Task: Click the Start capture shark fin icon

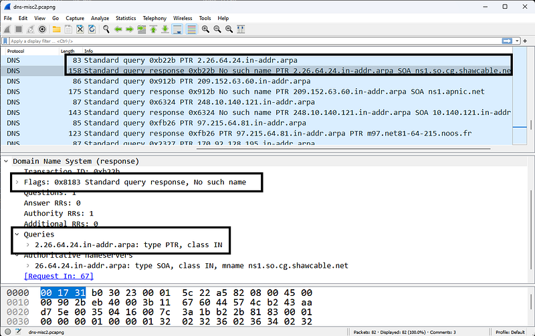Action: click(x=7, y=29)
